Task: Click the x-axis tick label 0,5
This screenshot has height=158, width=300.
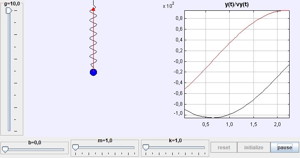Action: [x=206, y=124]
